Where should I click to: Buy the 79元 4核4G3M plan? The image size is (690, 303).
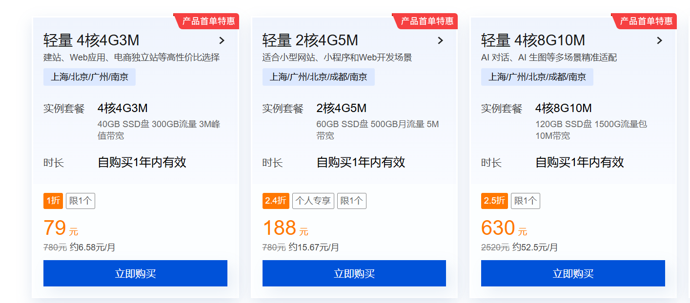(135, 273)
